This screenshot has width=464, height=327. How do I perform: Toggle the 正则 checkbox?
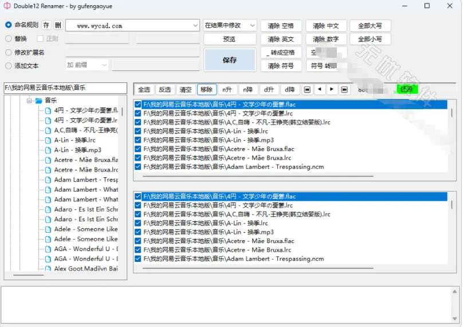(x=40, y=38)
